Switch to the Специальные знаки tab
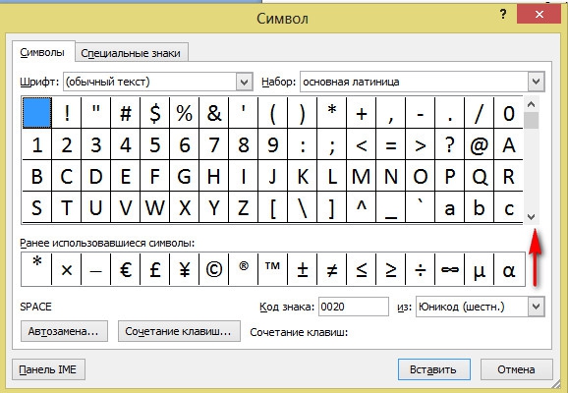Screen dimensions: 568x393 pyautogui.click(x=131, y=53)
